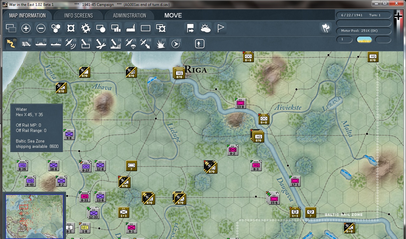406x239 pixels.
Task: Select the 15-6 unit stack
Action: 273,198
